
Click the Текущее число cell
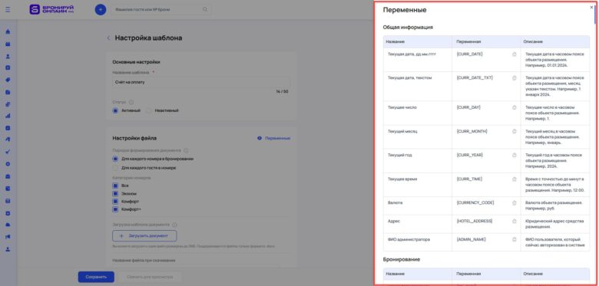418,113
